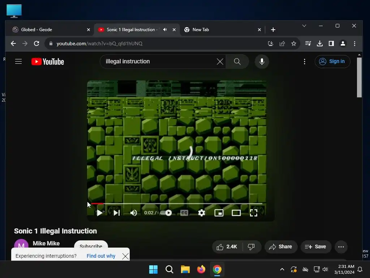Image resolution: width=370 pixels, height=278 pixels.
Task: Expand the Chrome tab search chevron
Action: tap(304, 26)
